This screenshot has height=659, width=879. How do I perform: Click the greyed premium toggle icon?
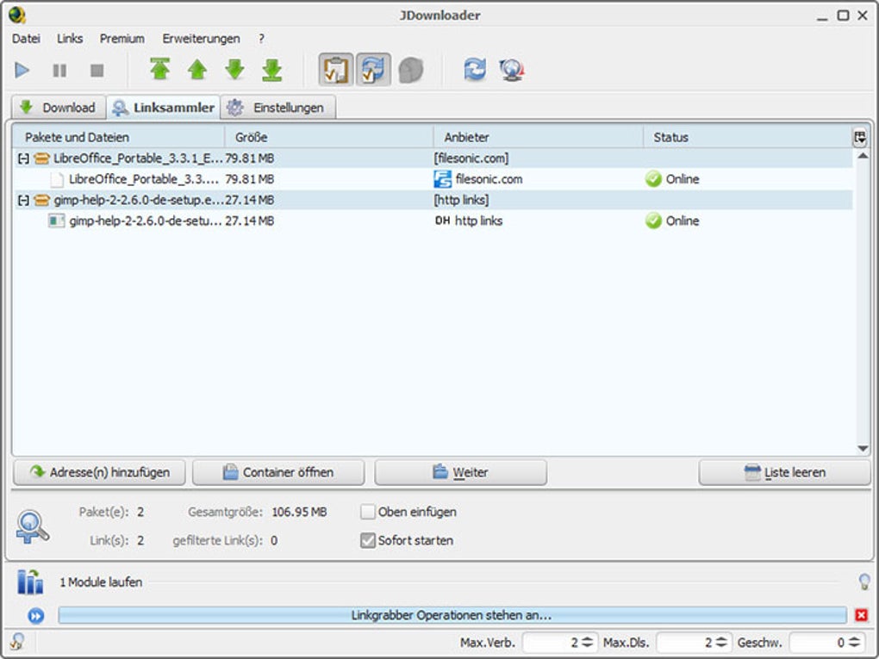(411, 71)
